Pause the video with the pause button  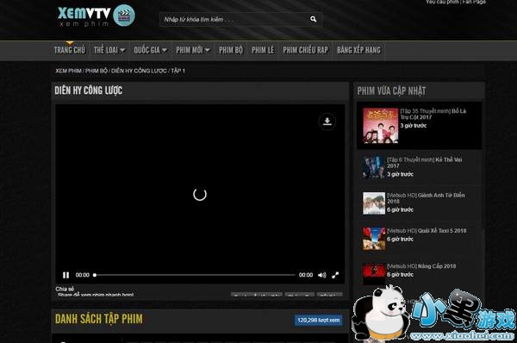(x=66, y=275)
